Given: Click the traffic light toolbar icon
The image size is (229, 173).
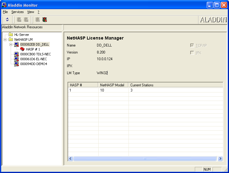Looking at the screenshot, I should [x=45, y=19].
